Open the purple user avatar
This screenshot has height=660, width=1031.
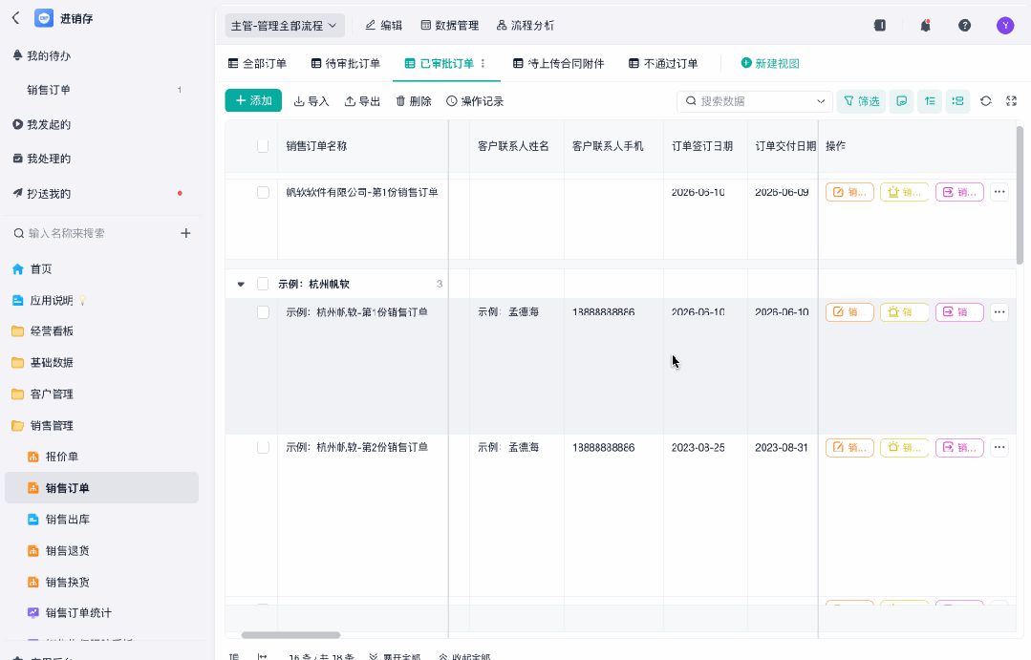coord(1004,26)
